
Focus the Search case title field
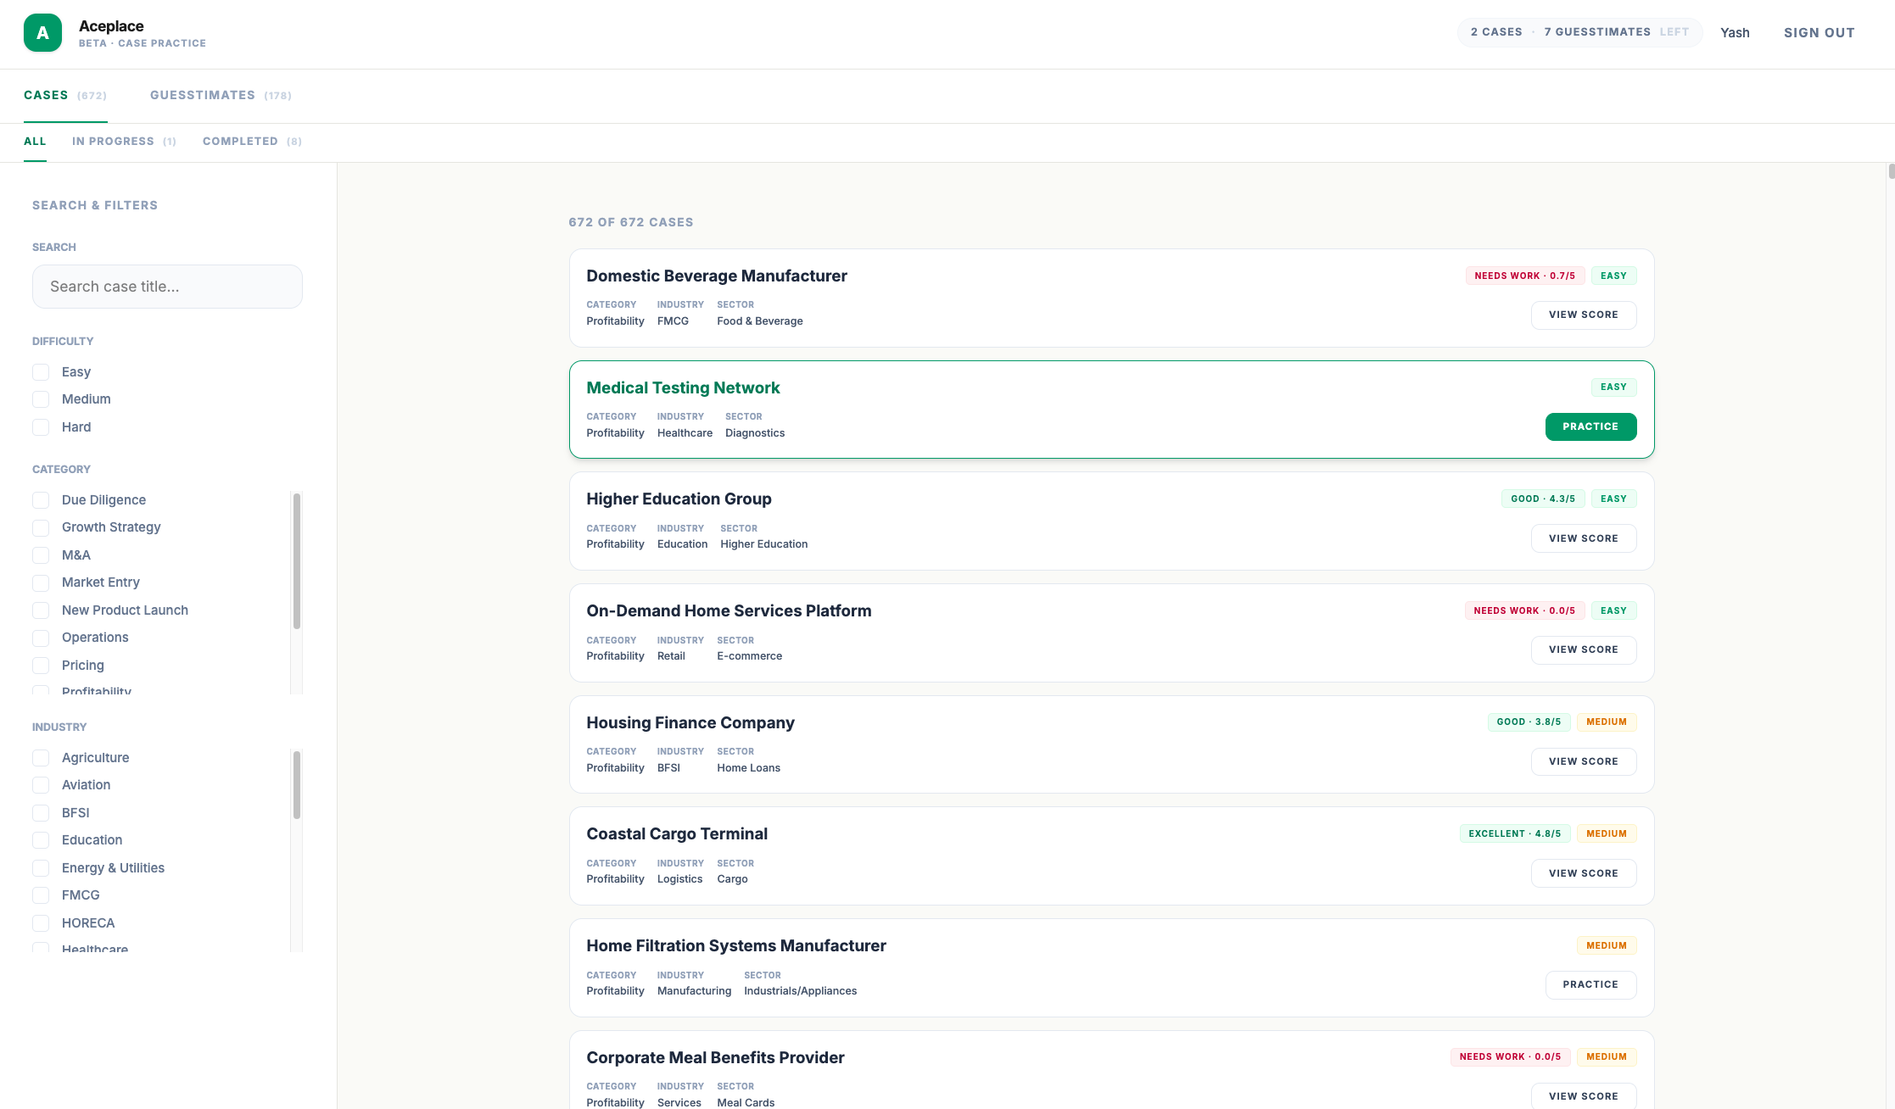167,287
